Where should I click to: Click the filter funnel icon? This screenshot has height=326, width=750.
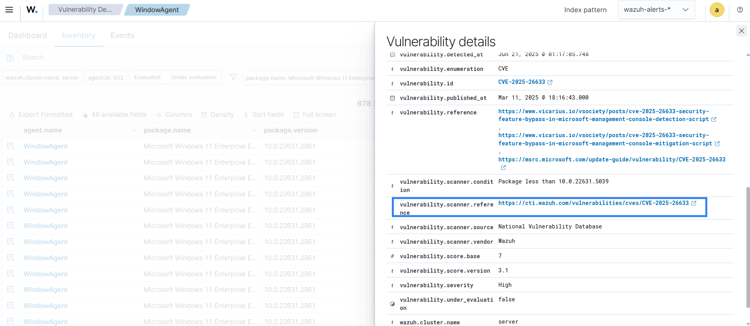[233, 77]
